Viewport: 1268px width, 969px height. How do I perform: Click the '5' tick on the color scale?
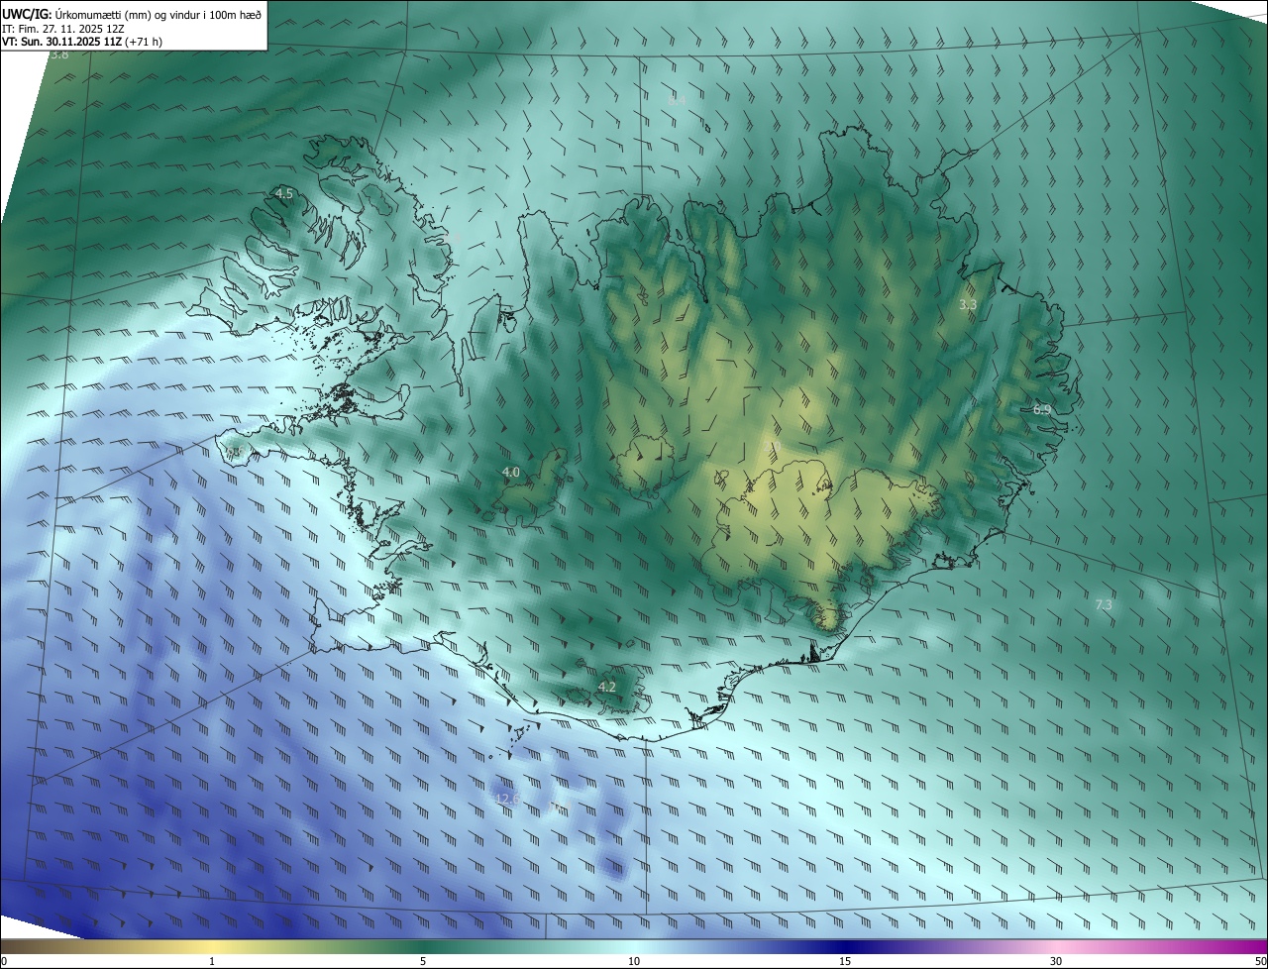point(423,961)
